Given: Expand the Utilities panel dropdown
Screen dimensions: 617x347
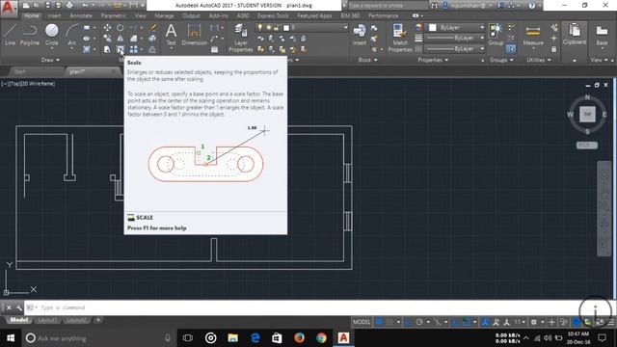Looking at the screenshot, I should pos(539,60).
